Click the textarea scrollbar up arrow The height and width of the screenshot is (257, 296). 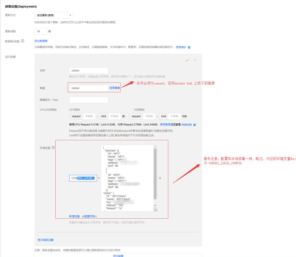tap(155, 147)
